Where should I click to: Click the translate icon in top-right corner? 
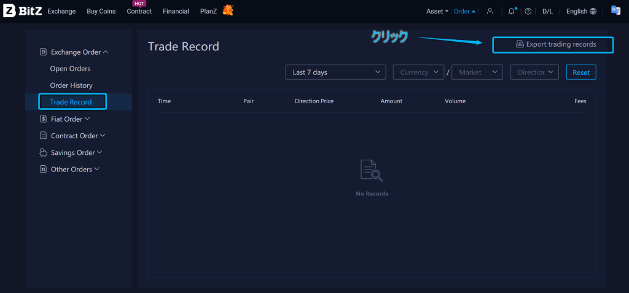pos(615,10)
